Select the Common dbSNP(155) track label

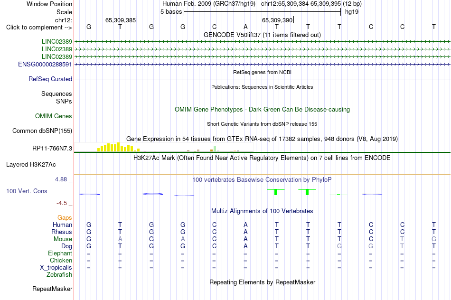42,131
